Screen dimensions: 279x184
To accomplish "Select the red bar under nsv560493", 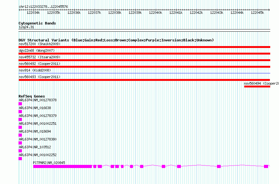I will point(144,80).
